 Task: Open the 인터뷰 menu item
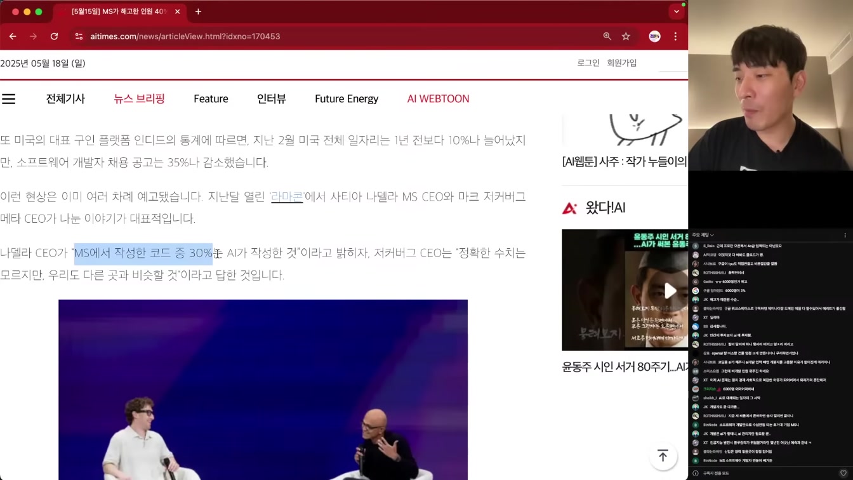pyautogui.click(x=272, y=98)
